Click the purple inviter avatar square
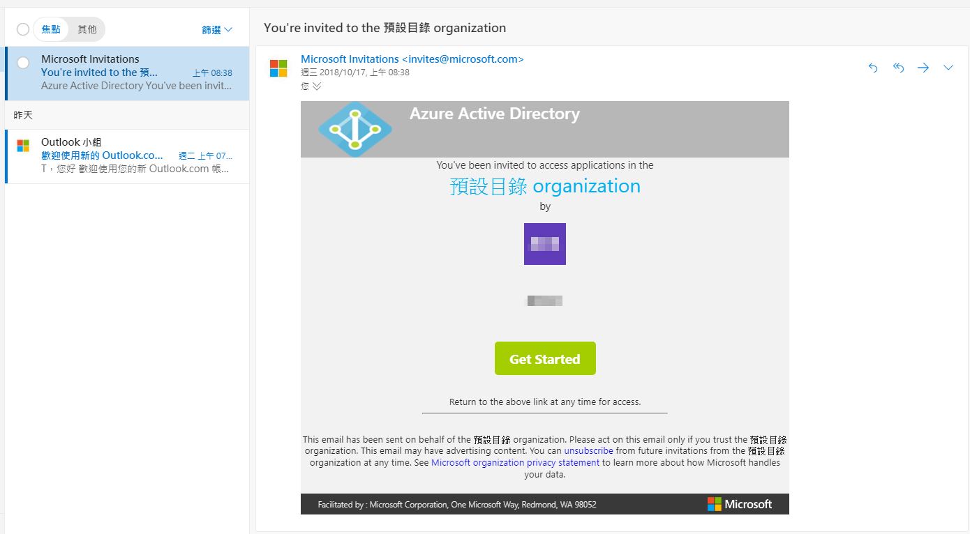The image size is (970, 534). [545, 244]
